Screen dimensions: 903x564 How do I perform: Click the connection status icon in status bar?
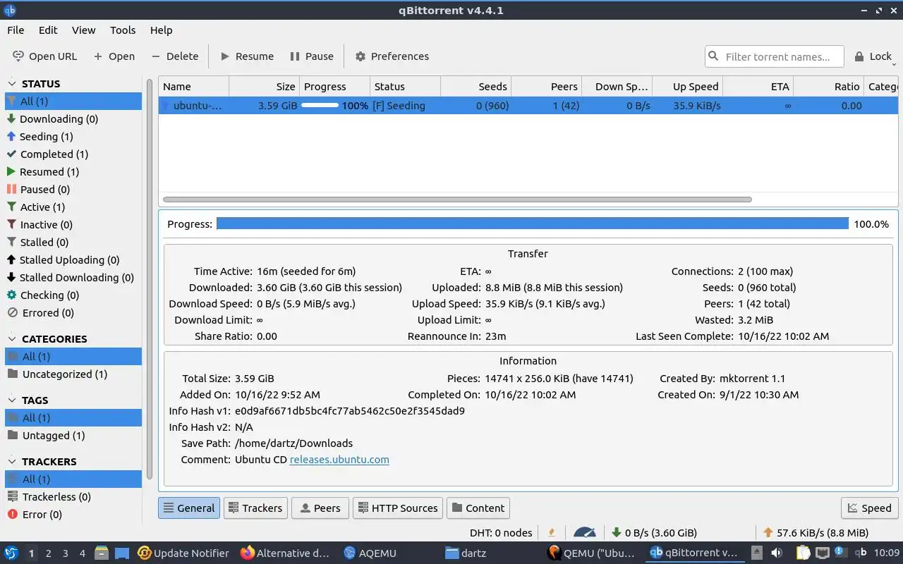tap(552, 533)
